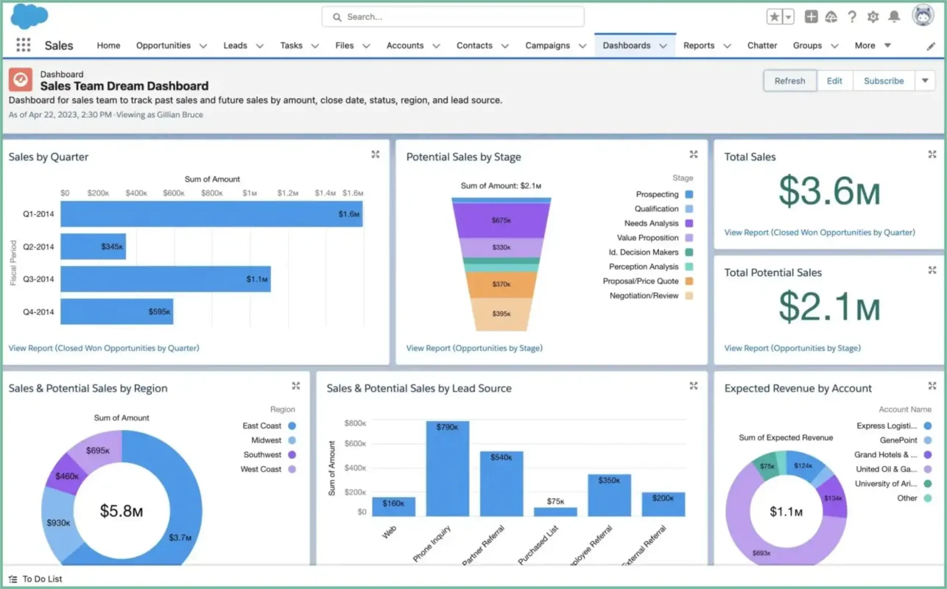This screenshot has height=589, width=947.
Task: Click the Edit button
Action: pos(834,80)
